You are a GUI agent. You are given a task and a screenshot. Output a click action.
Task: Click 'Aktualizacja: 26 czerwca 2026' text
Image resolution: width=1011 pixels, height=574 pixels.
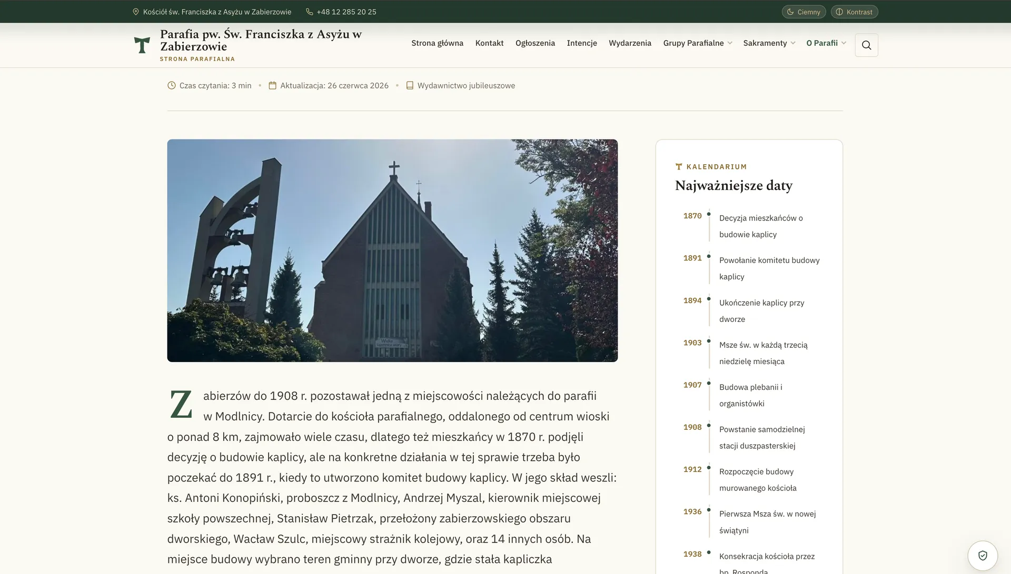tap(334, 85)
